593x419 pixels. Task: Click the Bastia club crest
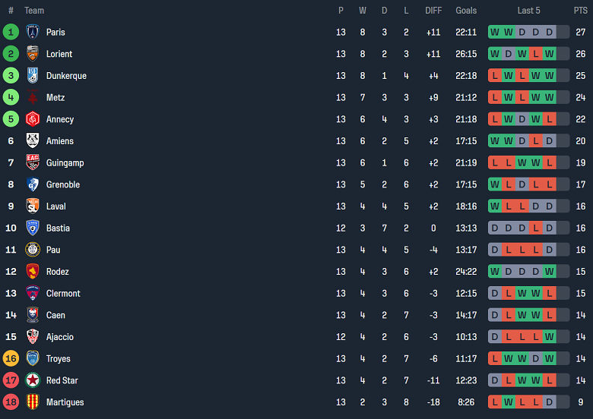pos(33,228)
